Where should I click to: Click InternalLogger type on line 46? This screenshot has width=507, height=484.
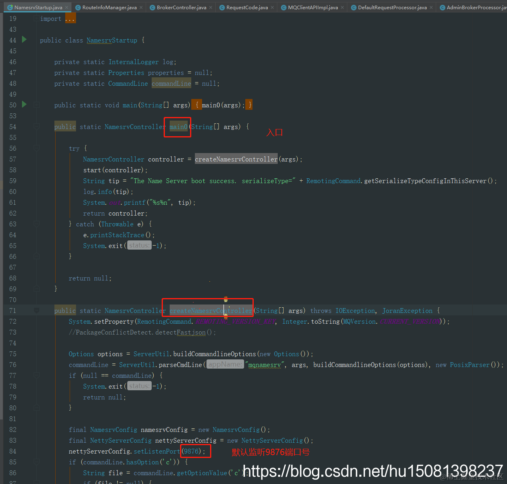pyautogui.click(x=134, y=62)
